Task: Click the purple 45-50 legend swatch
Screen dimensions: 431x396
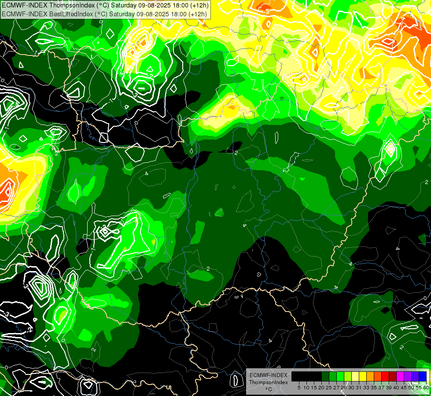Action: pos(408,376)
